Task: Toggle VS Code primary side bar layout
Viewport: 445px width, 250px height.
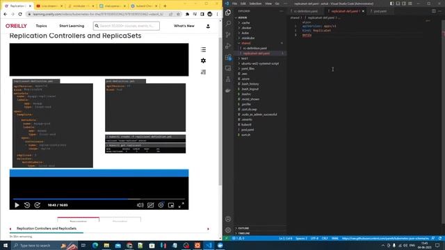Action: [391, 3]
